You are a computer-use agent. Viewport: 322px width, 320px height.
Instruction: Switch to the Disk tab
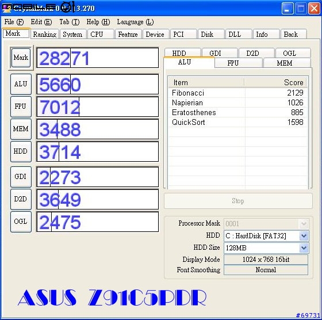211,34
